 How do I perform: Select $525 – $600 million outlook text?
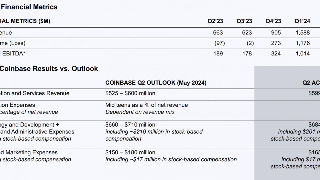(130, 93)
